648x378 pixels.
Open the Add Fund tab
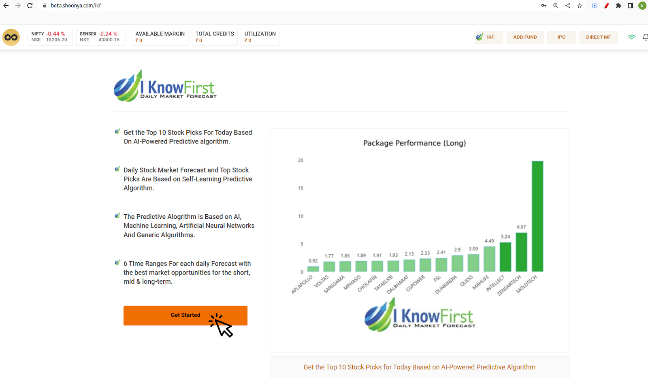click(525, 37)
